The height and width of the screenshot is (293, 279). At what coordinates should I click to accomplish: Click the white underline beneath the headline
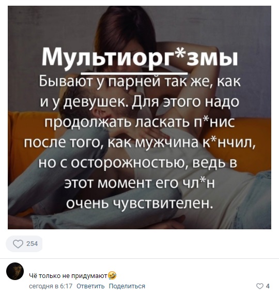134,72
